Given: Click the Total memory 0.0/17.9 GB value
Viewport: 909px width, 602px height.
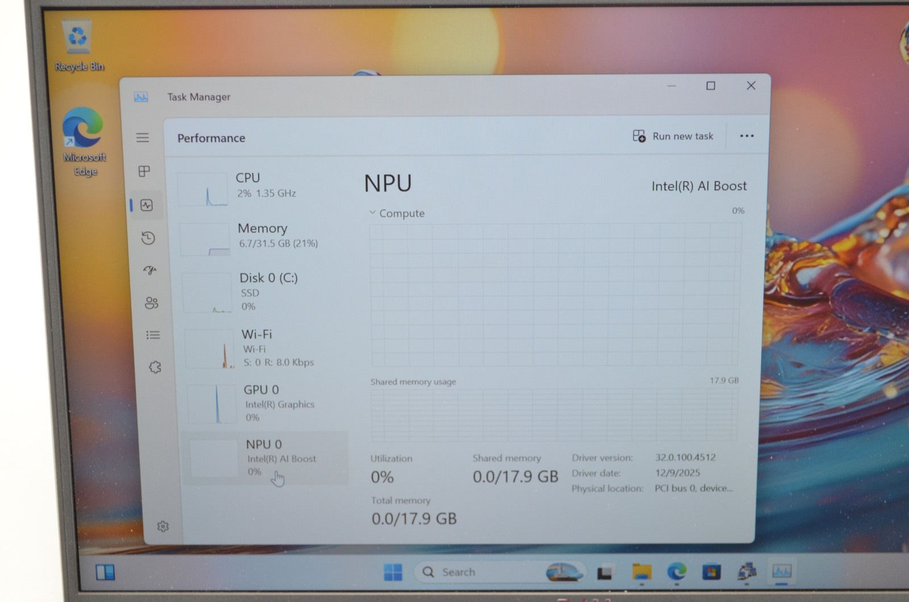Looking at the screenshot, I should 414,518.
